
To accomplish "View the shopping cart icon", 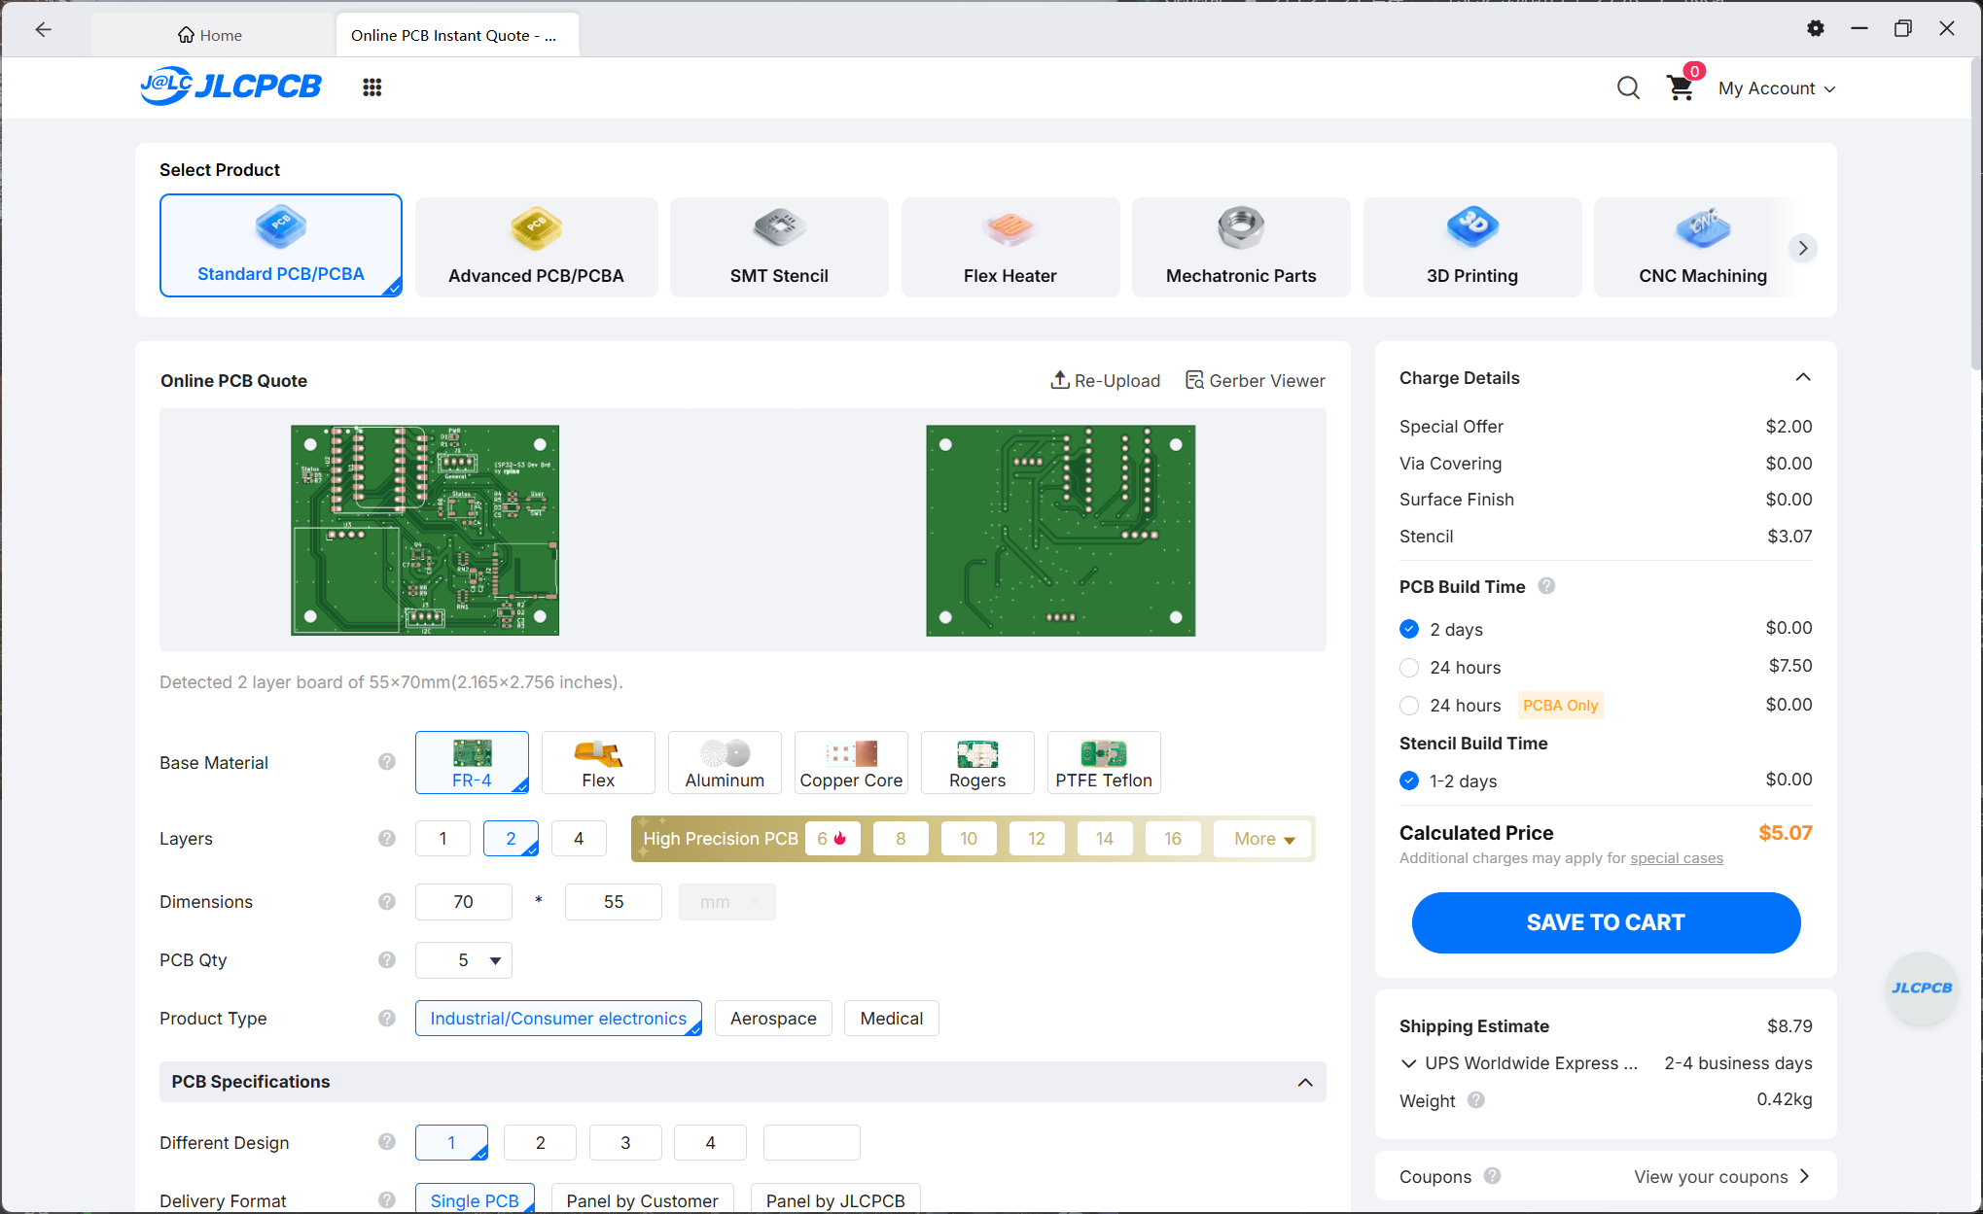I will pyautogui.click(x=1681, y=87).
